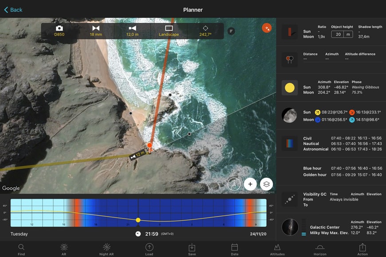Tap the 242,7° camera azimuth control
Screen dimensions: 386x257
click(x=205, y=31)
